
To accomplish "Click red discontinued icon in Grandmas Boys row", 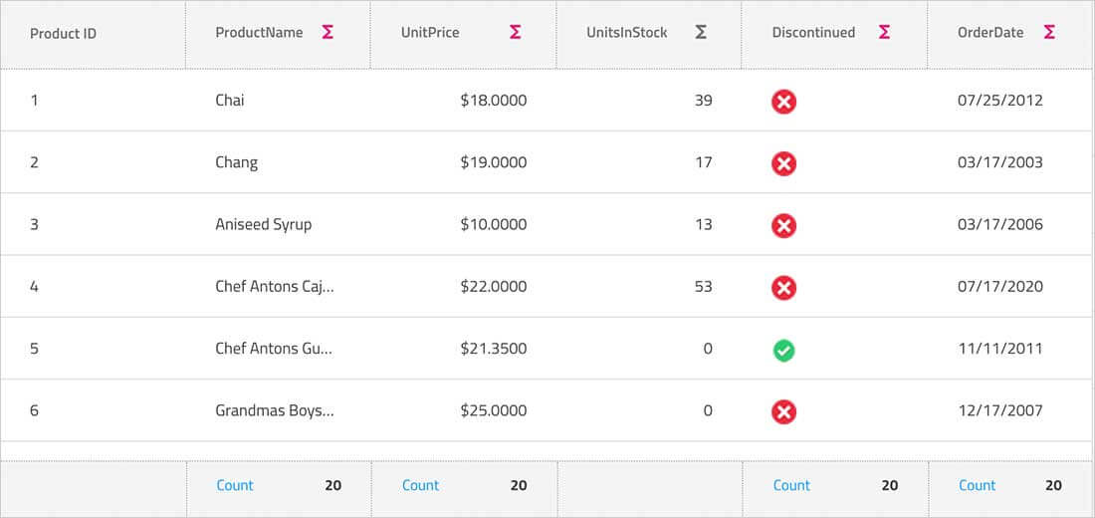I will point(783,411).
